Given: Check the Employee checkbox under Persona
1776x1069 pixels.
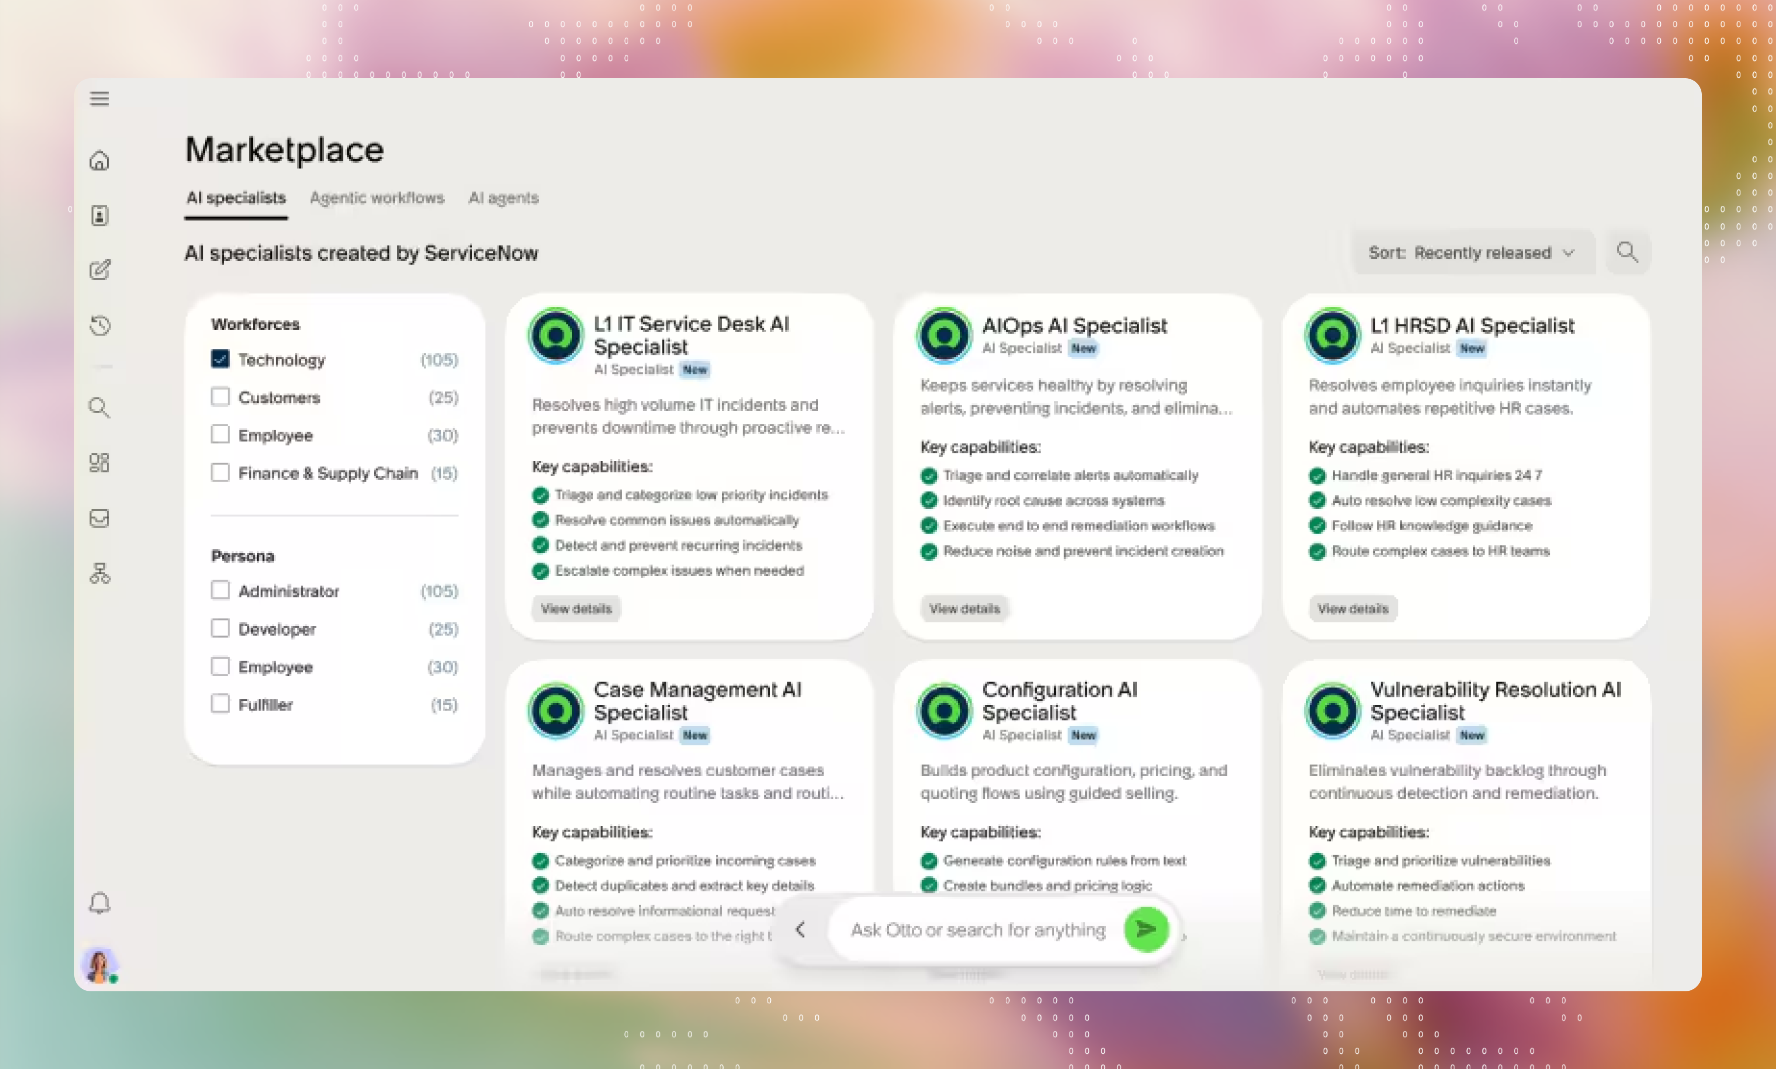Looking at the screenshot, I should [220, 666].
